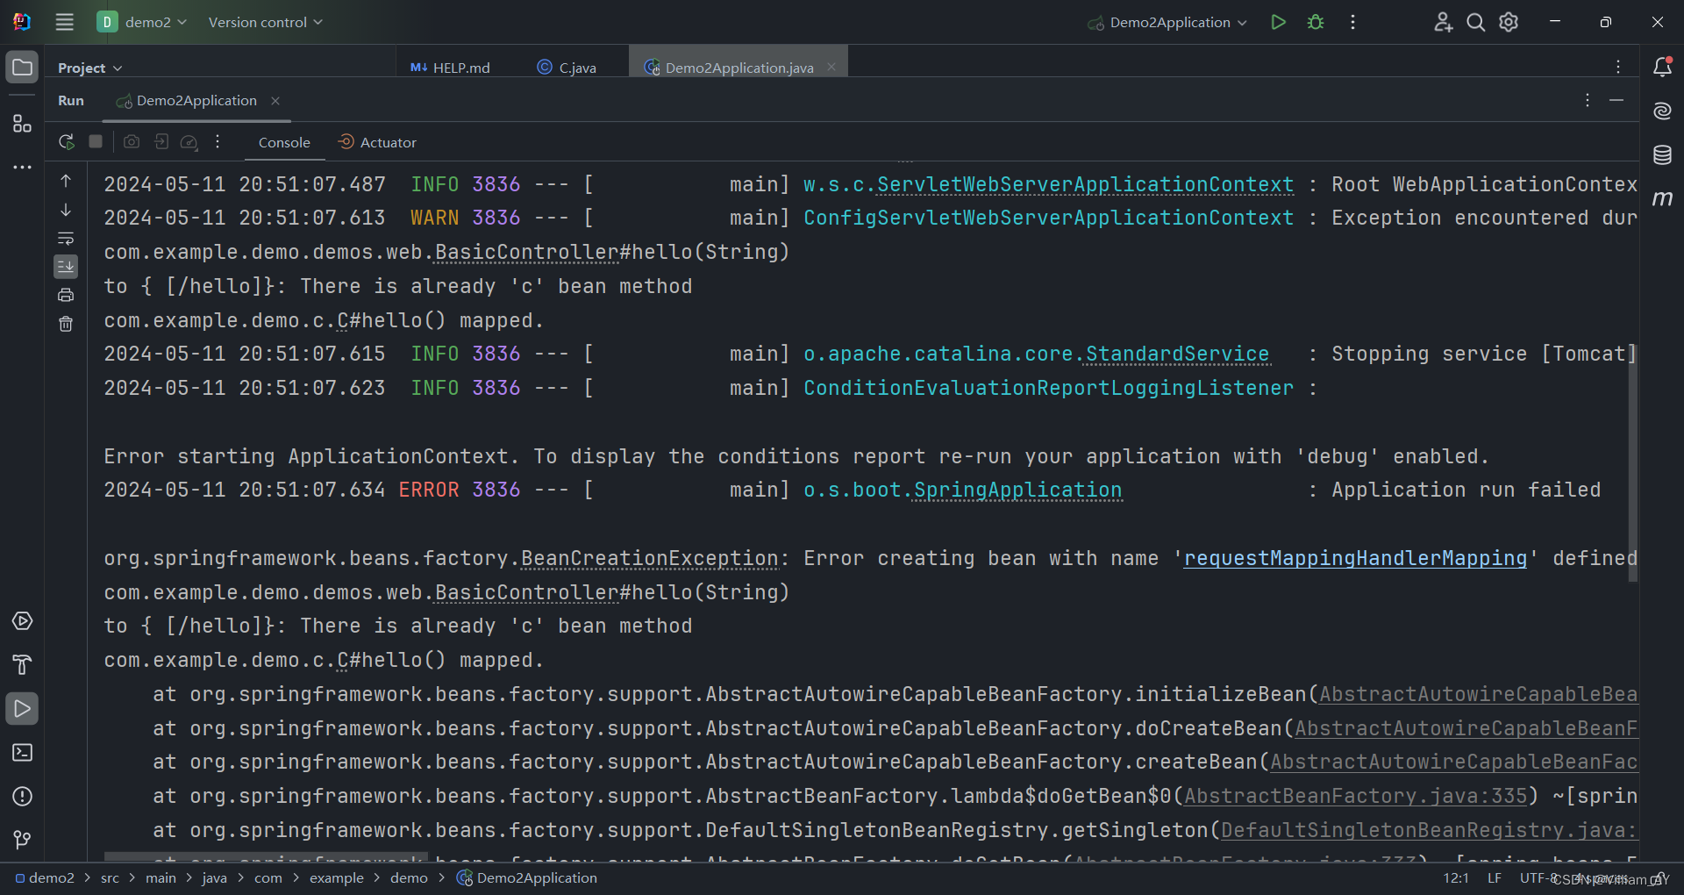Open ServletWebServerApplicationContext class link

(x=1086, y=185)
